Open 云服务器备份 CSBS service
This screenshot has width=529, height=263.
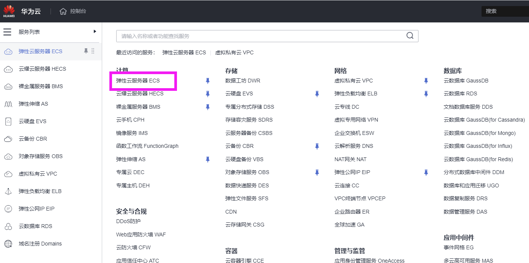point(249,133)
